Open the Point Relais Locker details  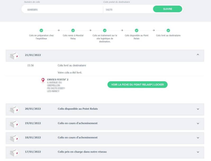(137, 84)
